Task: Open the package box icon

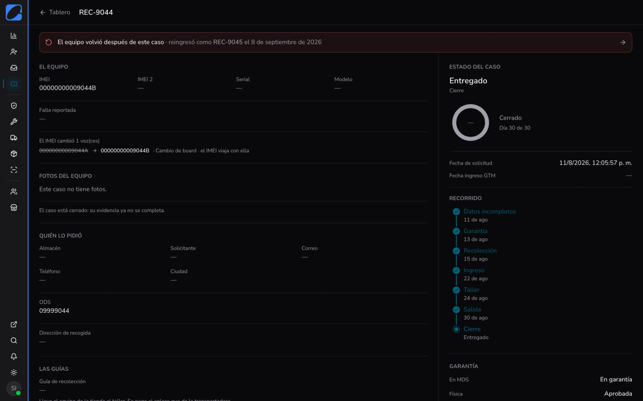Action: [14, 154]
